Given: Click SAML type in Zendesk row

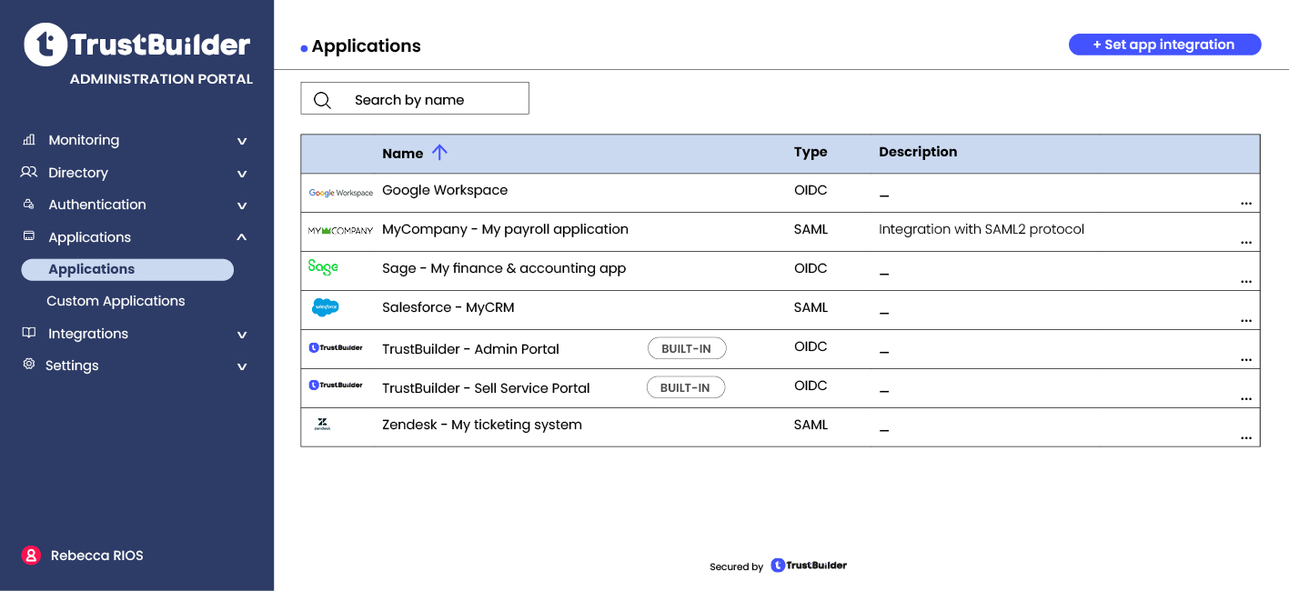Looking at the screenshot, I should click(x=811, y=425).
